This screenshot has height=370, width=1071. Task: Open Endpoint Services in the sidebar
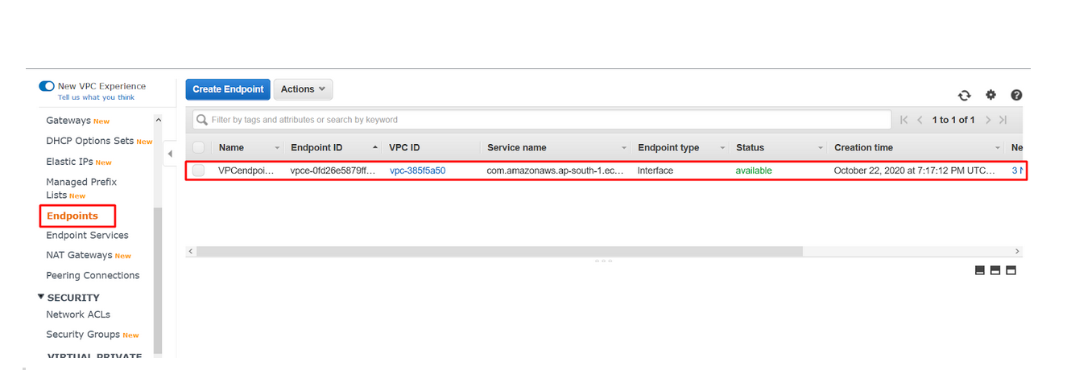pos(87,235)
